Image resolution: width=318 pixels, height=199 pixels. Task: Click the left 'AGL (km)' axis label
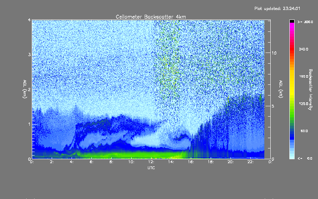pos(25,89)
